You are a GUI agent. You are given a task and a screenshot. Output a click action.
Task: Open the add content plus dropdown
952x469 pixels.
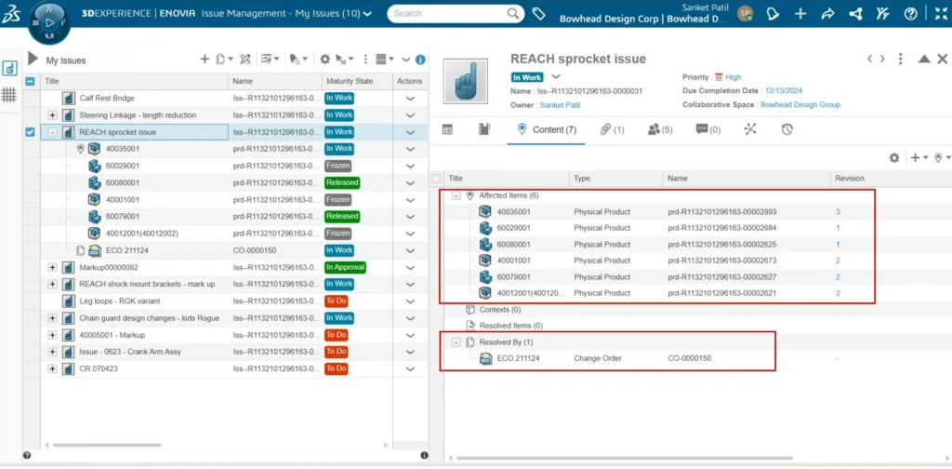tap(919, 158)
